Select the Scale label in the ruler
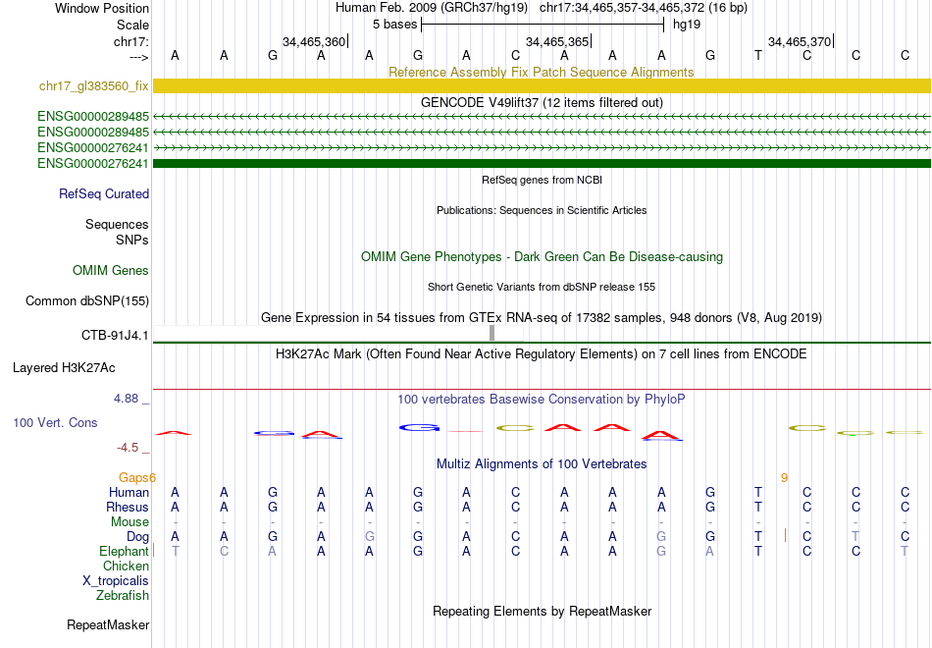The image size is (932, 648). [132, 25]
